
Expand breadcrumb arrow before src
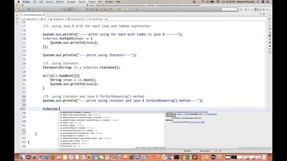pyautogui.click(x=39, y=19)
